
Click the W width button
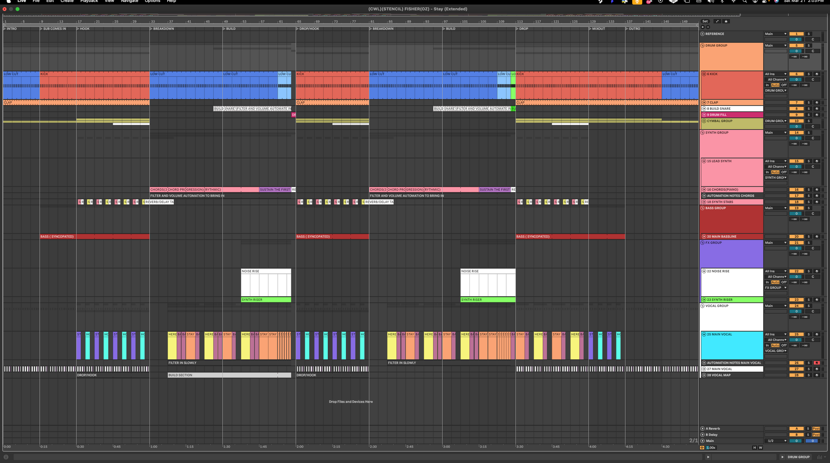pos(760,448)
